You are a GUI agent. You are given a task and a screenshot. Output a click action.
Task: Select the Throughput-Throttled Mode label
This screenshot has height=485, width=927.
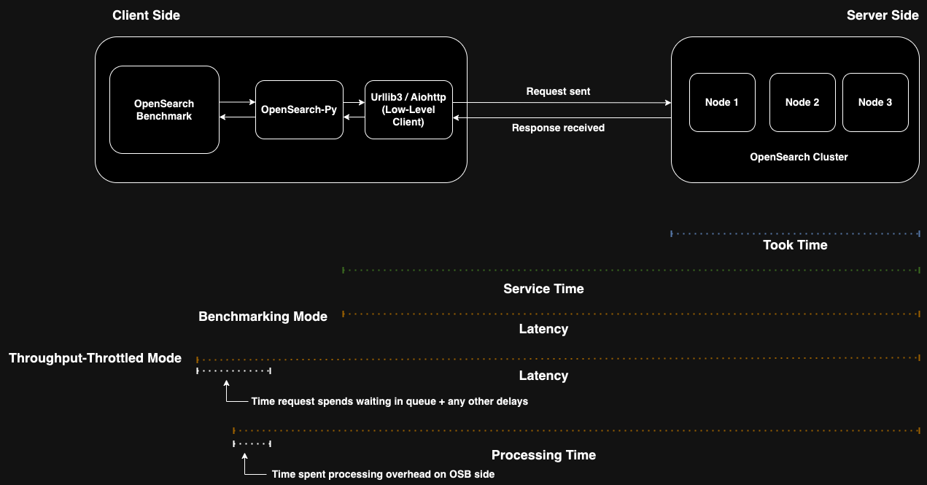95,358
